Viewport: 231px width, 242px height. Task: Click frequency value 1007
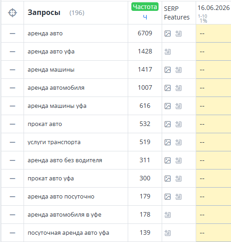point(145,87)
